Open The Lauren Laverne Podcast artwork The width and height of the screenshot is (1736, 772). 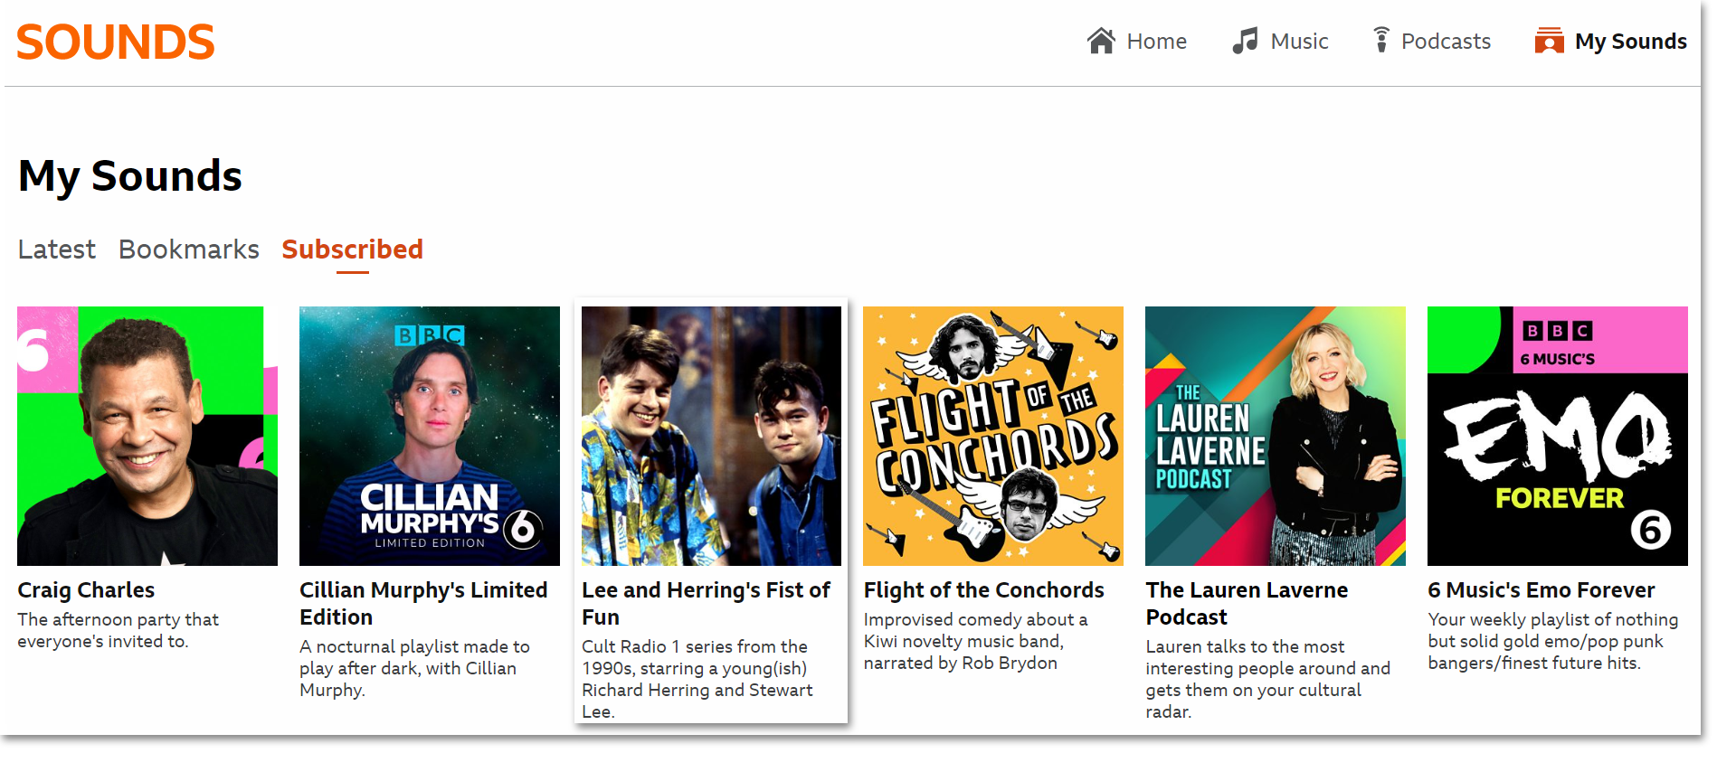1276,436
